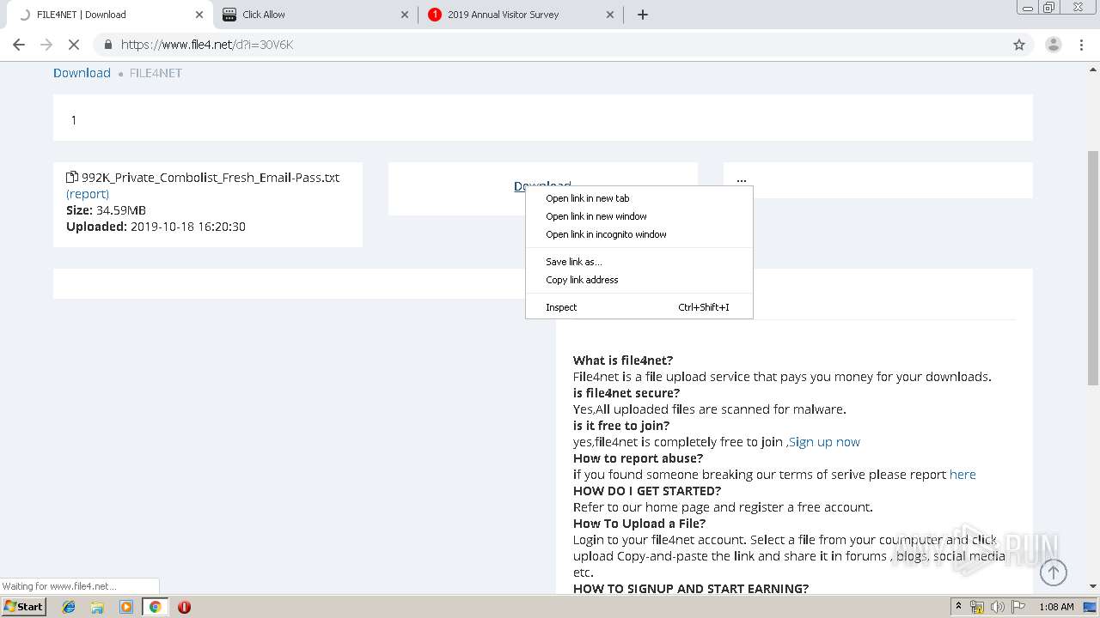1100x618 pixels.
Task: Open a new tab with plus button
Action: tap(643, 15)
